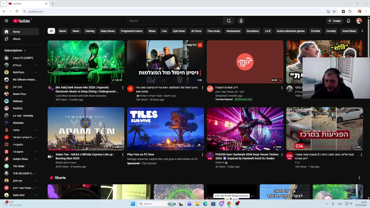Screen dimensions: 370x208
Task: Select the News filter chip
Action: click(x=76, y=31)
